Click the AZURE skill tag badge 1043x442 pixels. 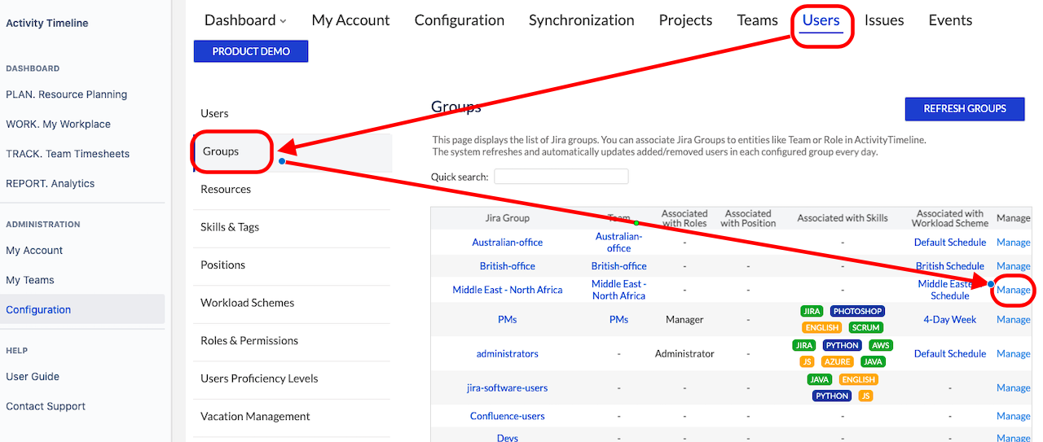tap(838, 361)
